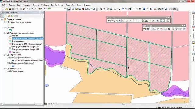Select the Zoom Out tool
The width and height of the screenshot is (195, 109).
[x=104, y=9]
